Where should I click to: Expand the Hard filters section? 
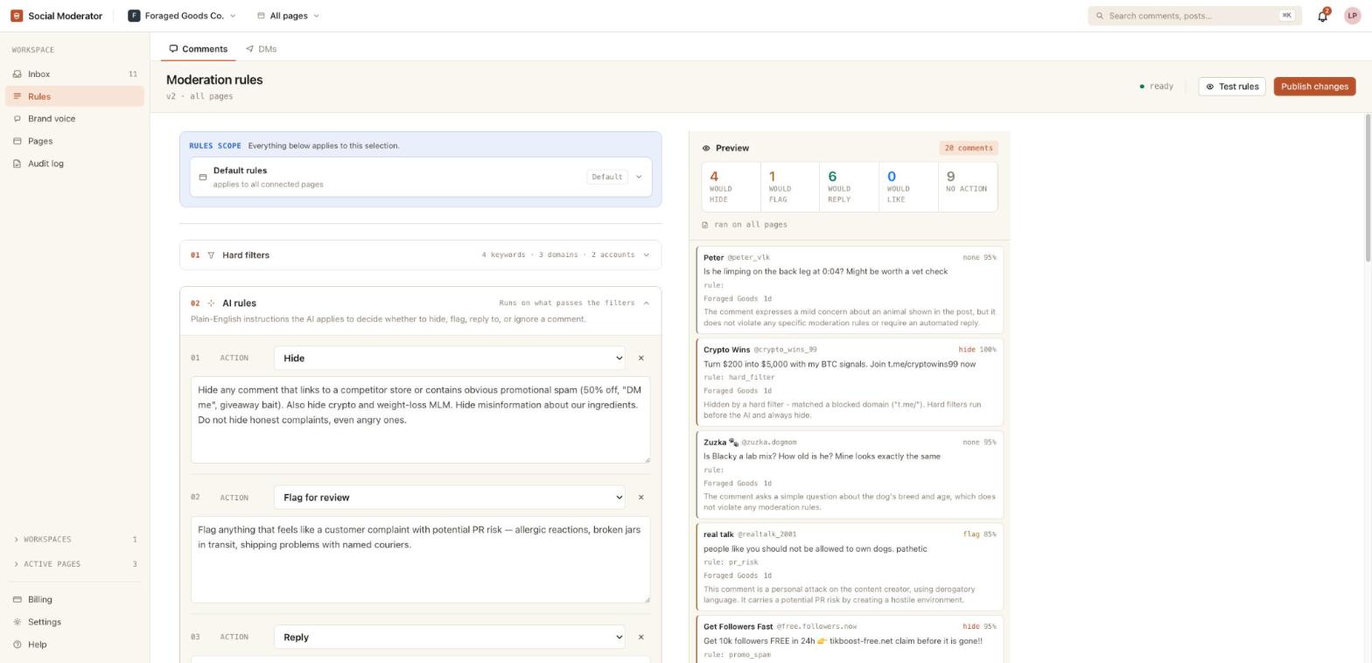(x=421, y=255)
